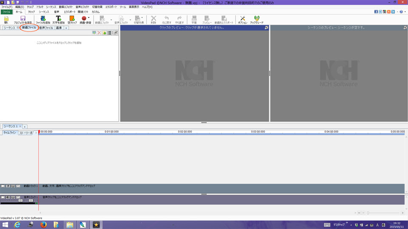This screenshot has width=408, height=229.
Task: Open the blue help question icon
Action: (401, 12)
